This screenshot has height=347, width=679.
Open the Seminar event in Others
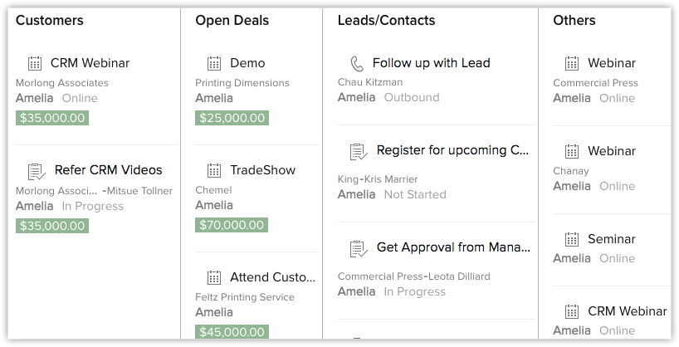click(612, 239)
